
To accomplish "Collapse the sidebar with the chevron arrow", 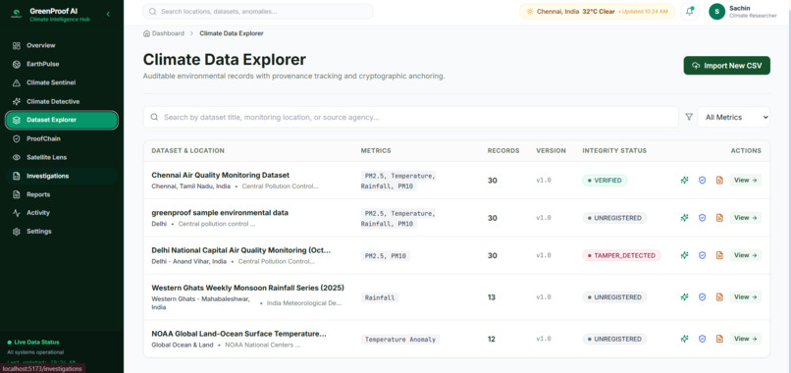I will point(108,14).
